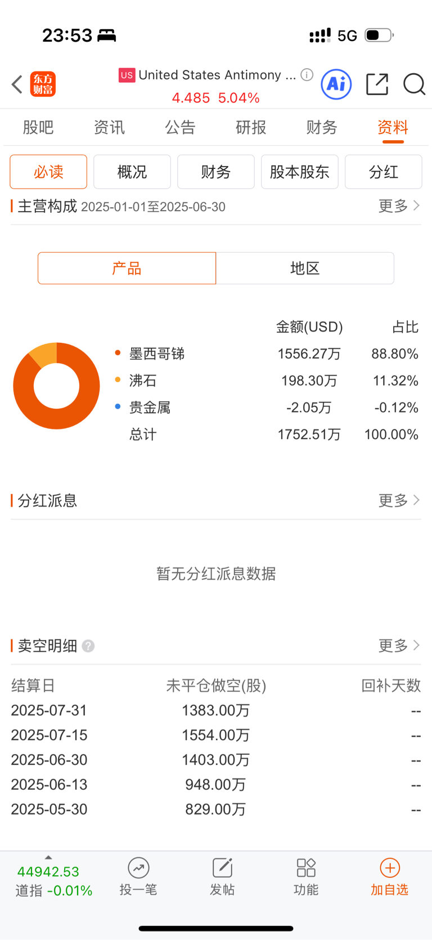Image resolution: width=432 pixels, height=940 pixels.
Task: Expand 更多 for 主营构成
Action: [x=399, y=206]
